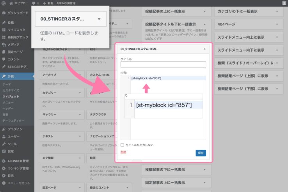The image size is (288, 192).
Task: Expand the 00_STINGERカスタ... widget dropdown
Action: click(99, 19)
